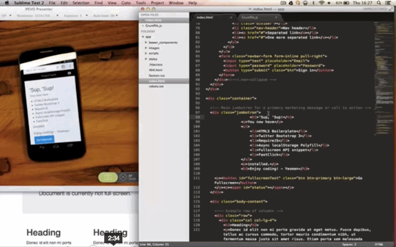396x247 pixels.
Task: Open the Help menu
Action: [192, 3]
